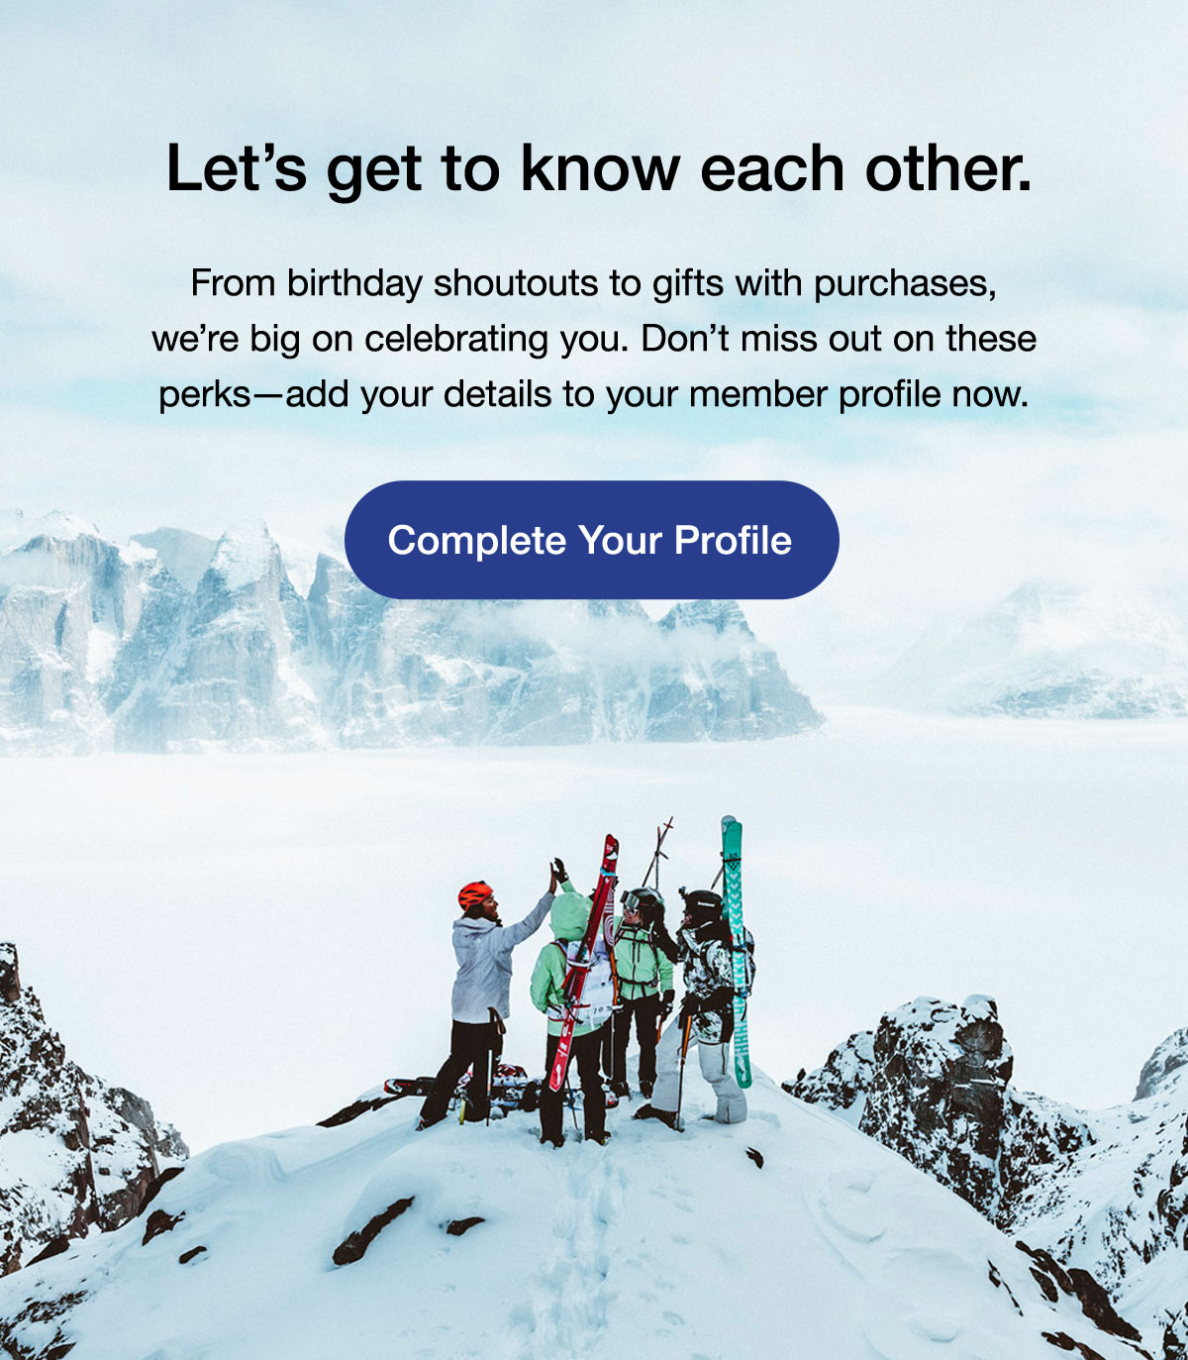The image size is (1188, 1360).
Task: Click the "we're big on celebrating you" line
Action: pos(594,339)
